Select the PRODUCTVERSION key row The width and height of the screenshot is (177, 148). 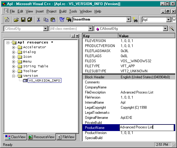[x=129, y=46]
